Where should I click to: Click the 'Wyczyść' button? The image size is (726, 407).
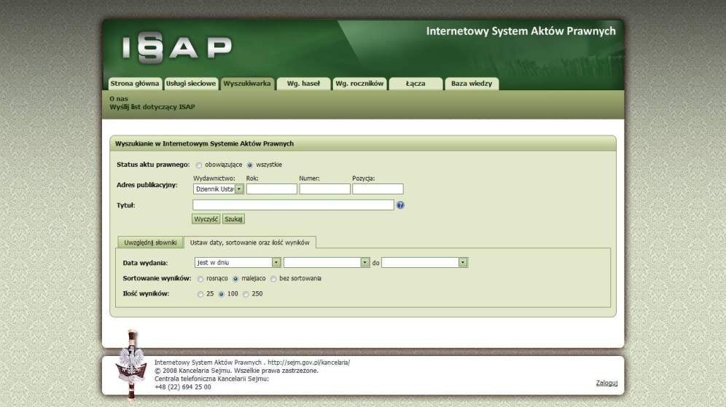point(206,218)
